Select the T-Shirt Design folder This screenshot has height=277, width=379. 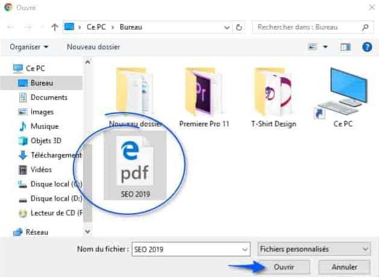coord(274,98)
